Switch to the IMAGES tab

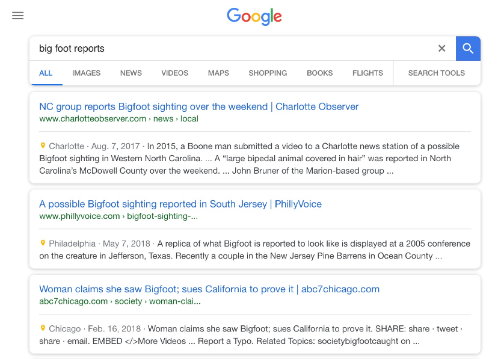click(86, 73)
